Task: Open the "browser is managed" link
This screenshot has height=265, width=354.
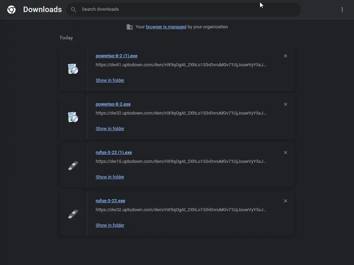Action: (x=166, y=27)
